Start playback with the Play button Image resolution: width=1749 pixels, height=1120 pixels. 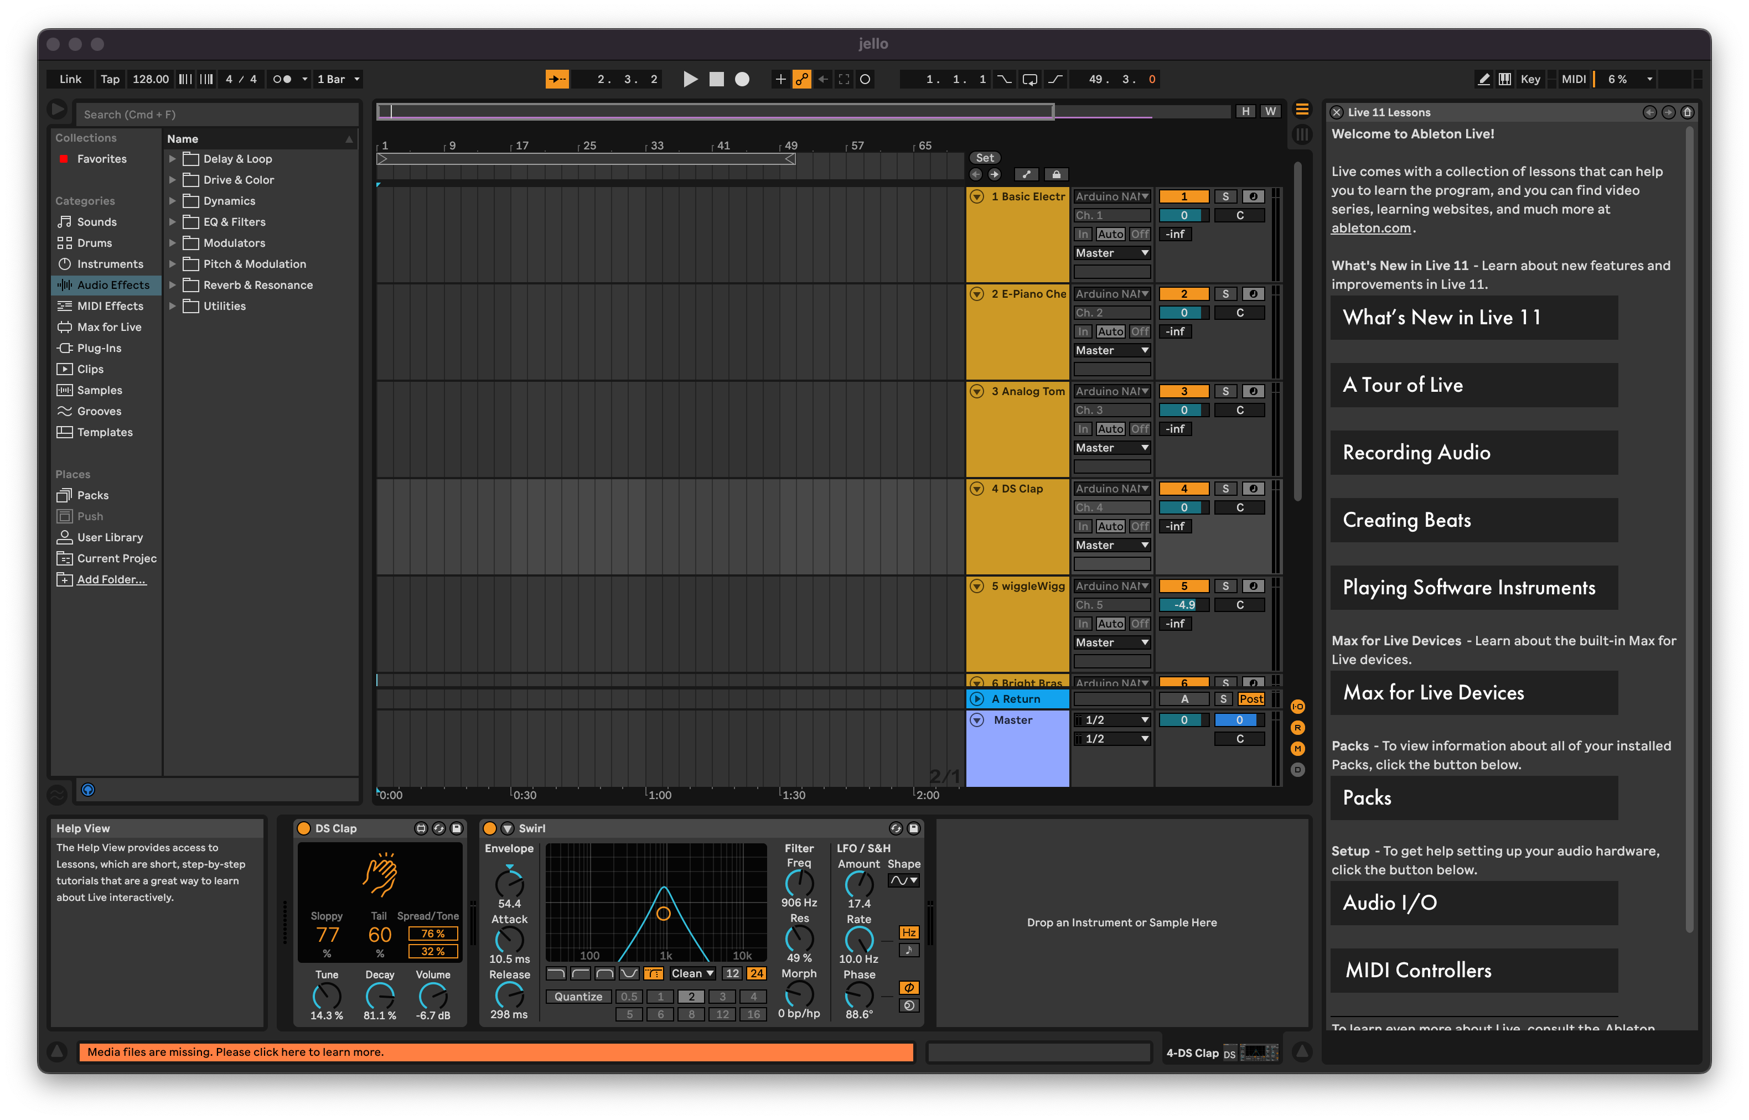click(690, 79)
